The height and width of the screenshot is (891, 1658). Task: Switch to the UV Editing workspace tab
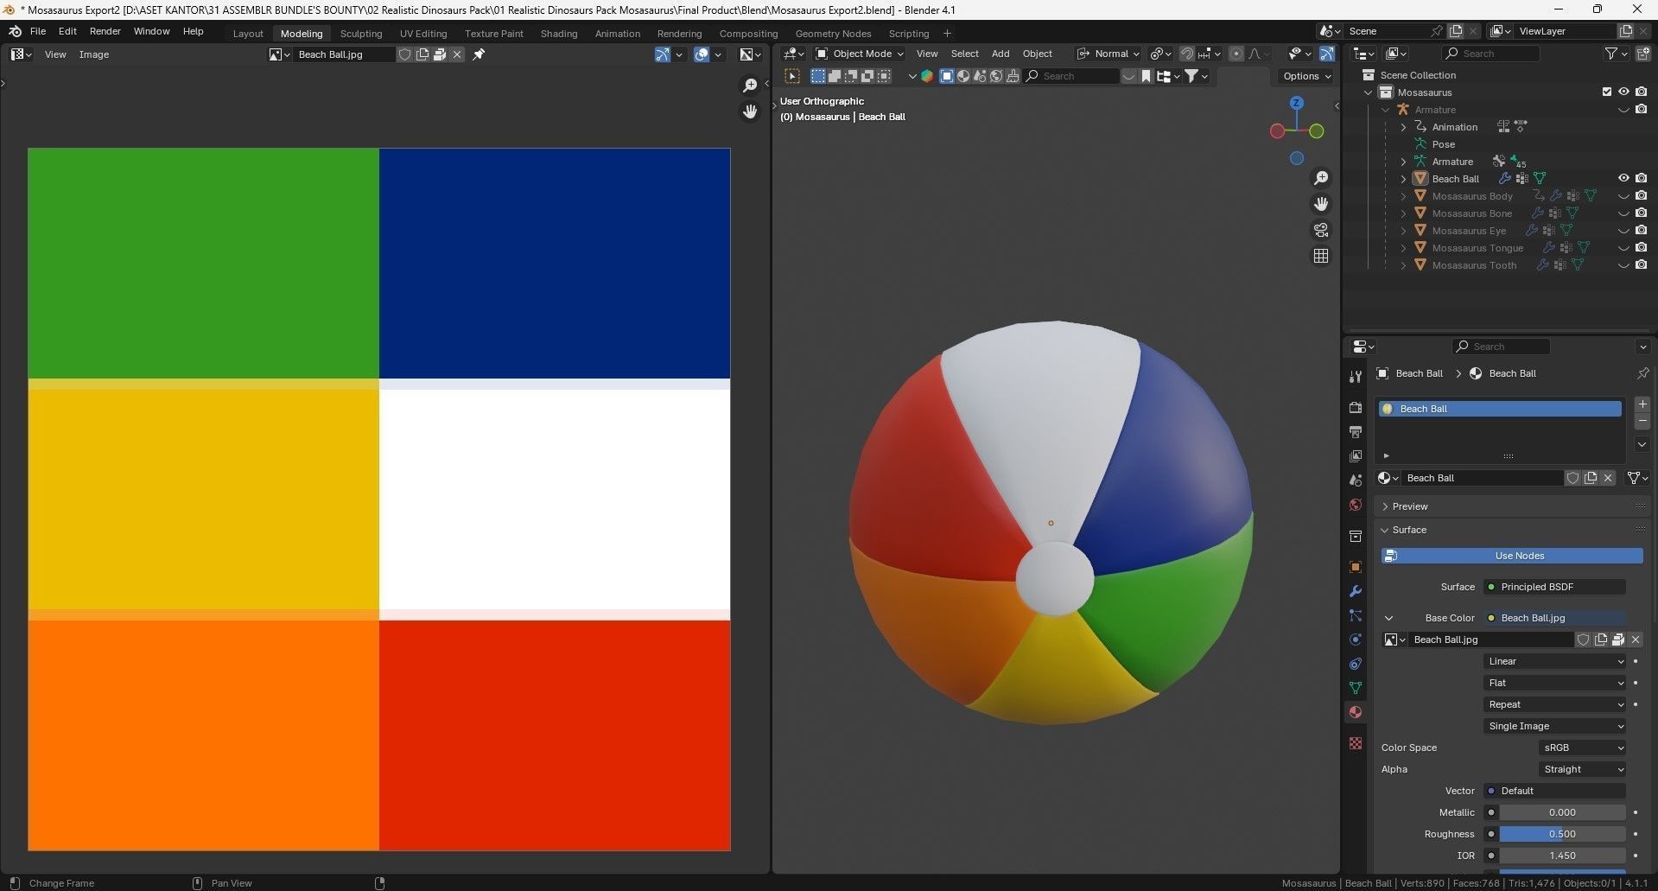click(423, 34)
